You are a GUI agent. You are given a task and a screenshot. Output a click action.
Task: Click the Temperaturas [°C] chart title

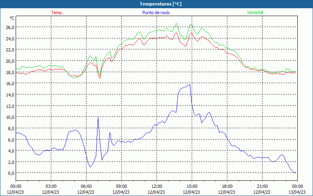tap(160, 4)
